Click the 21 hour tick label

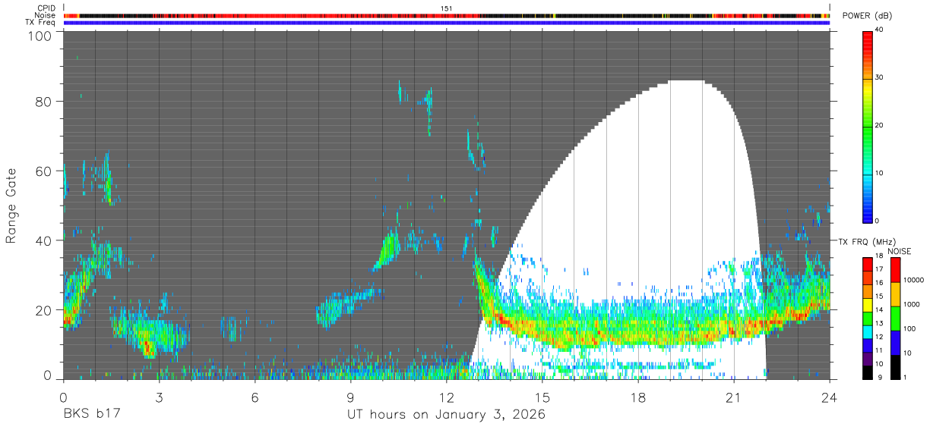pyautogui.click(x=734, y=397)
